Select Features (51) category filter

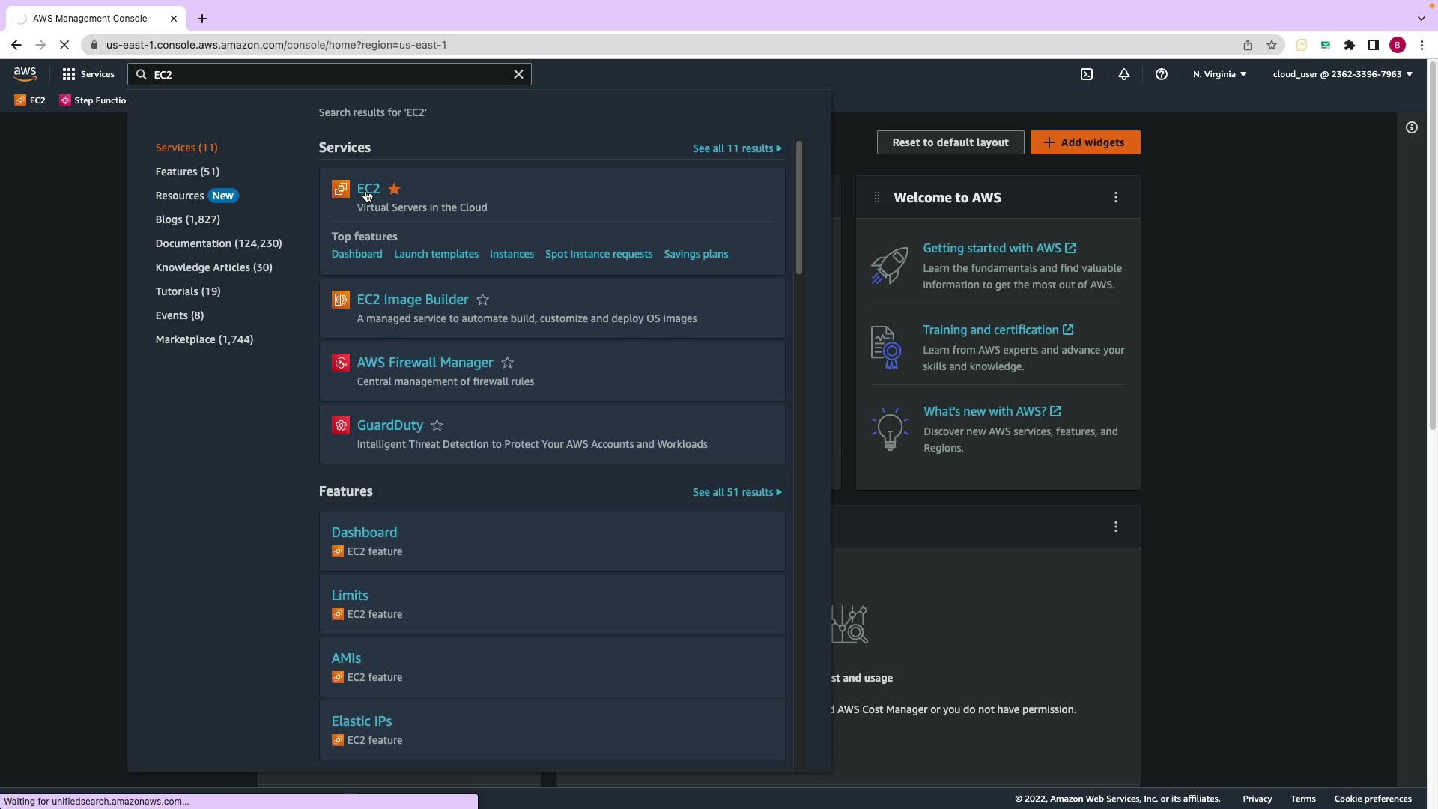187,172
